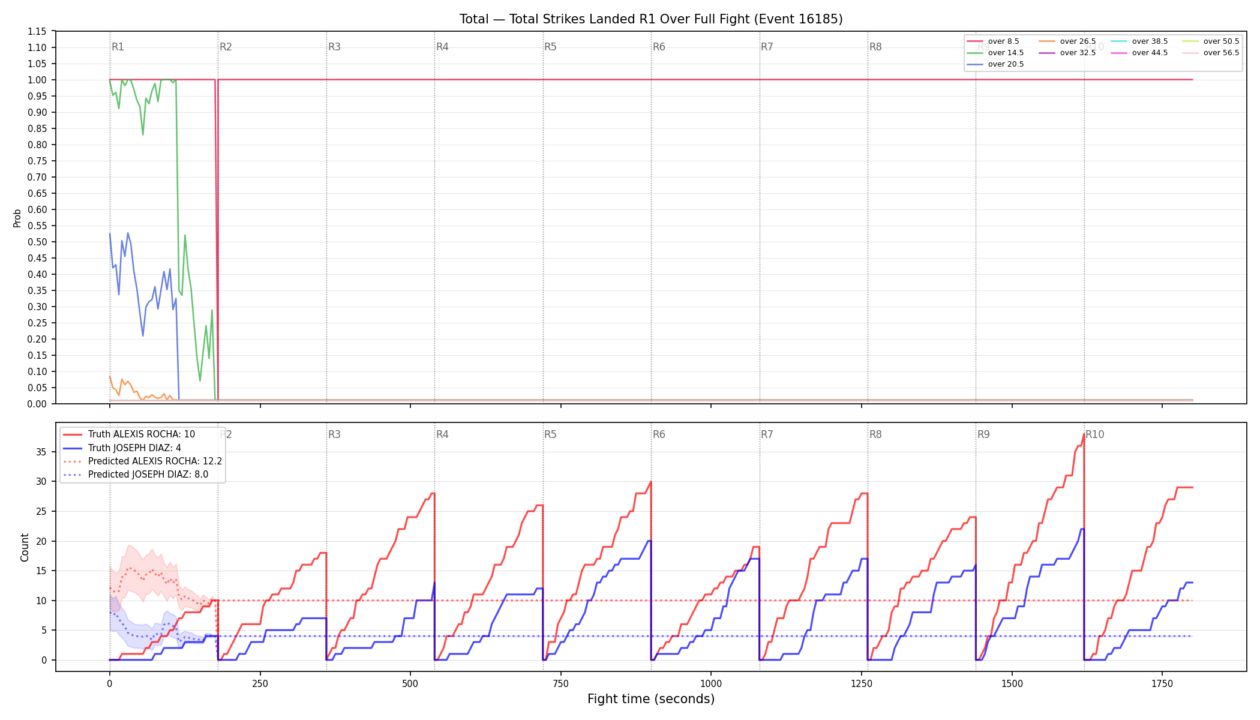Click the R3 round marker in Prob plot
The width and height of the screenshot is (1260, 720).
tap(334, 47)
